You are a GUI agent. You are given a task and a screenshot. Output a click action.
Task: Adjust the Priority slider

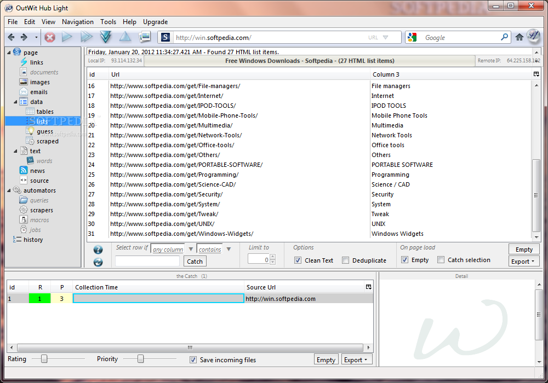coord(140,358)
